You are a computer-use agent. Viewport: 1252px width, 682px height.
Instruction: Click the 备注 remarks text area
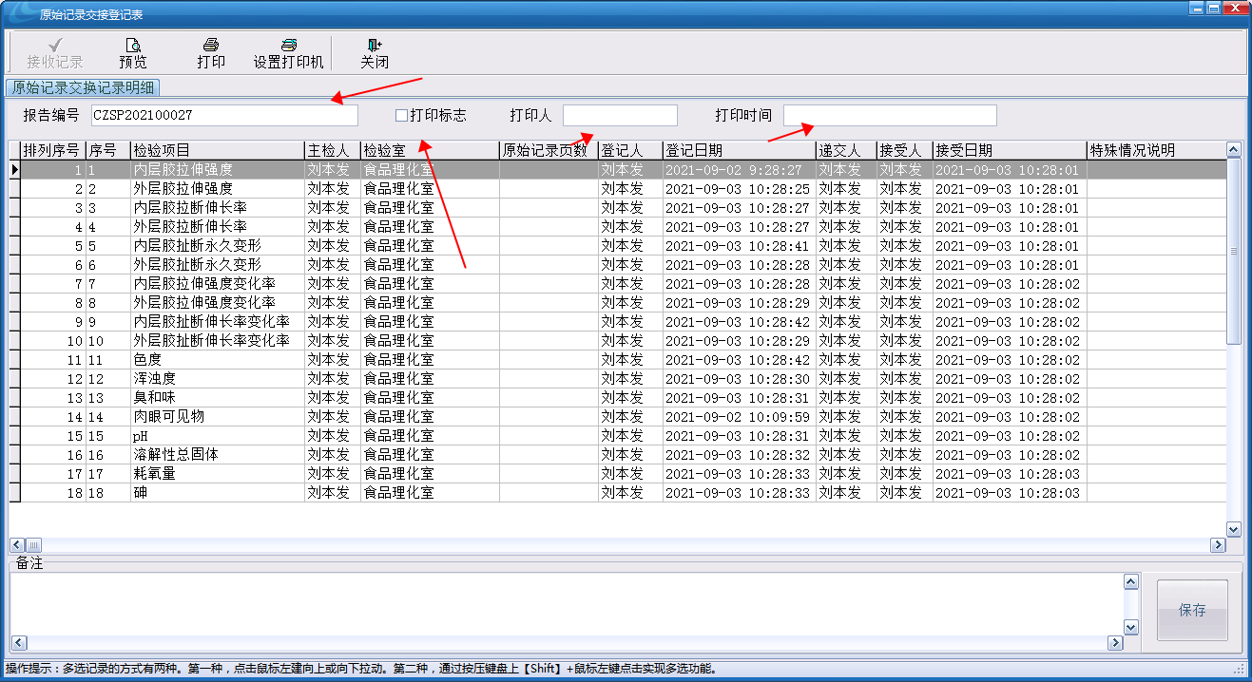[566, 603]
